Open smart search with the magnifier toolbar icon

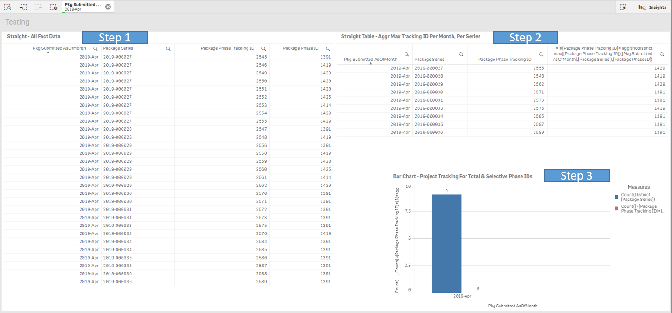click(7, 7)
